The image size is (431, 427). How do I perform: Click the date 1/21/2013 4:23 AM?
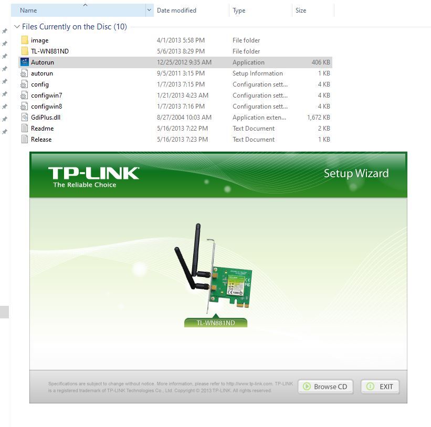click(x=183, y=95)
